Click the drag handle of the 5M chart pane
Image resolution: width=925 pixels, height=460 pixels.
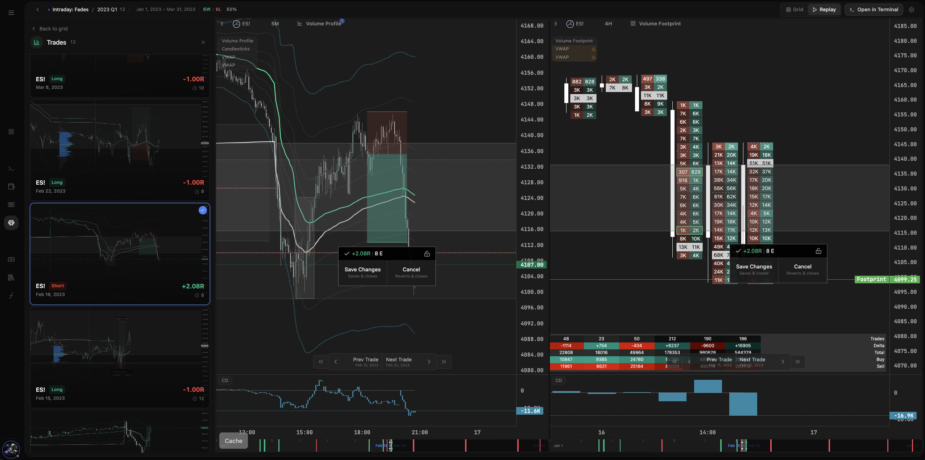coord(222,24)
